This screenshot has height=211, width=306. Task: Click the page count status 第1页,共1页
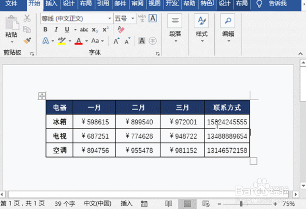point(23,204)
